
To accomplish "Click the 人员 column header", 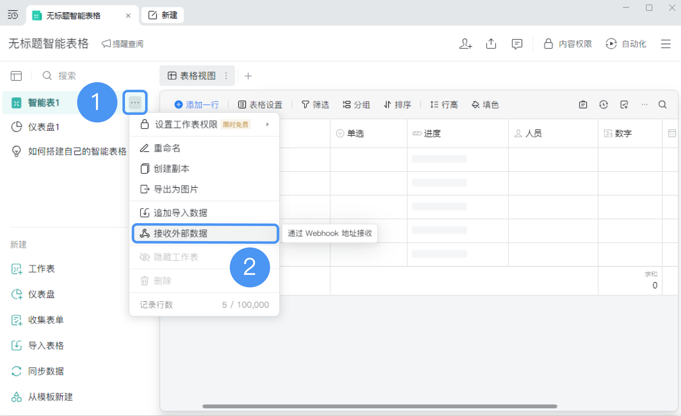I will pyautogui.click(x=553, y=133).
